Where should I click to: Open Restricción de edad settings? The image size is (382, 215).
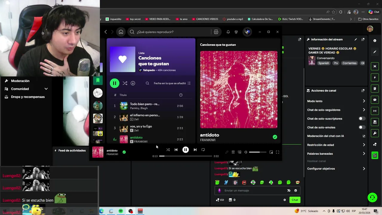click(336, 145)
